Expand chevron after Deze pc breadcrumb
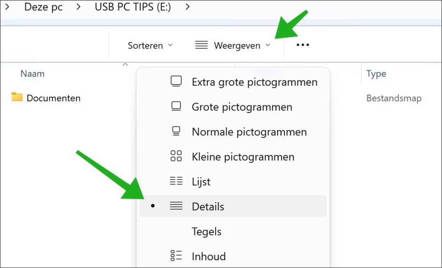Image resolution: width=442 pixels, height=268 pixels. pos(79,7)
